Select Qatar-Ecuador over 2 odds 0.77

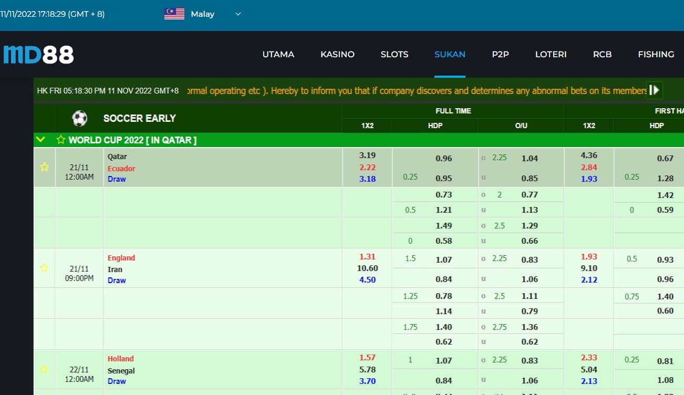pyautogui.click(x=530, y=195)
